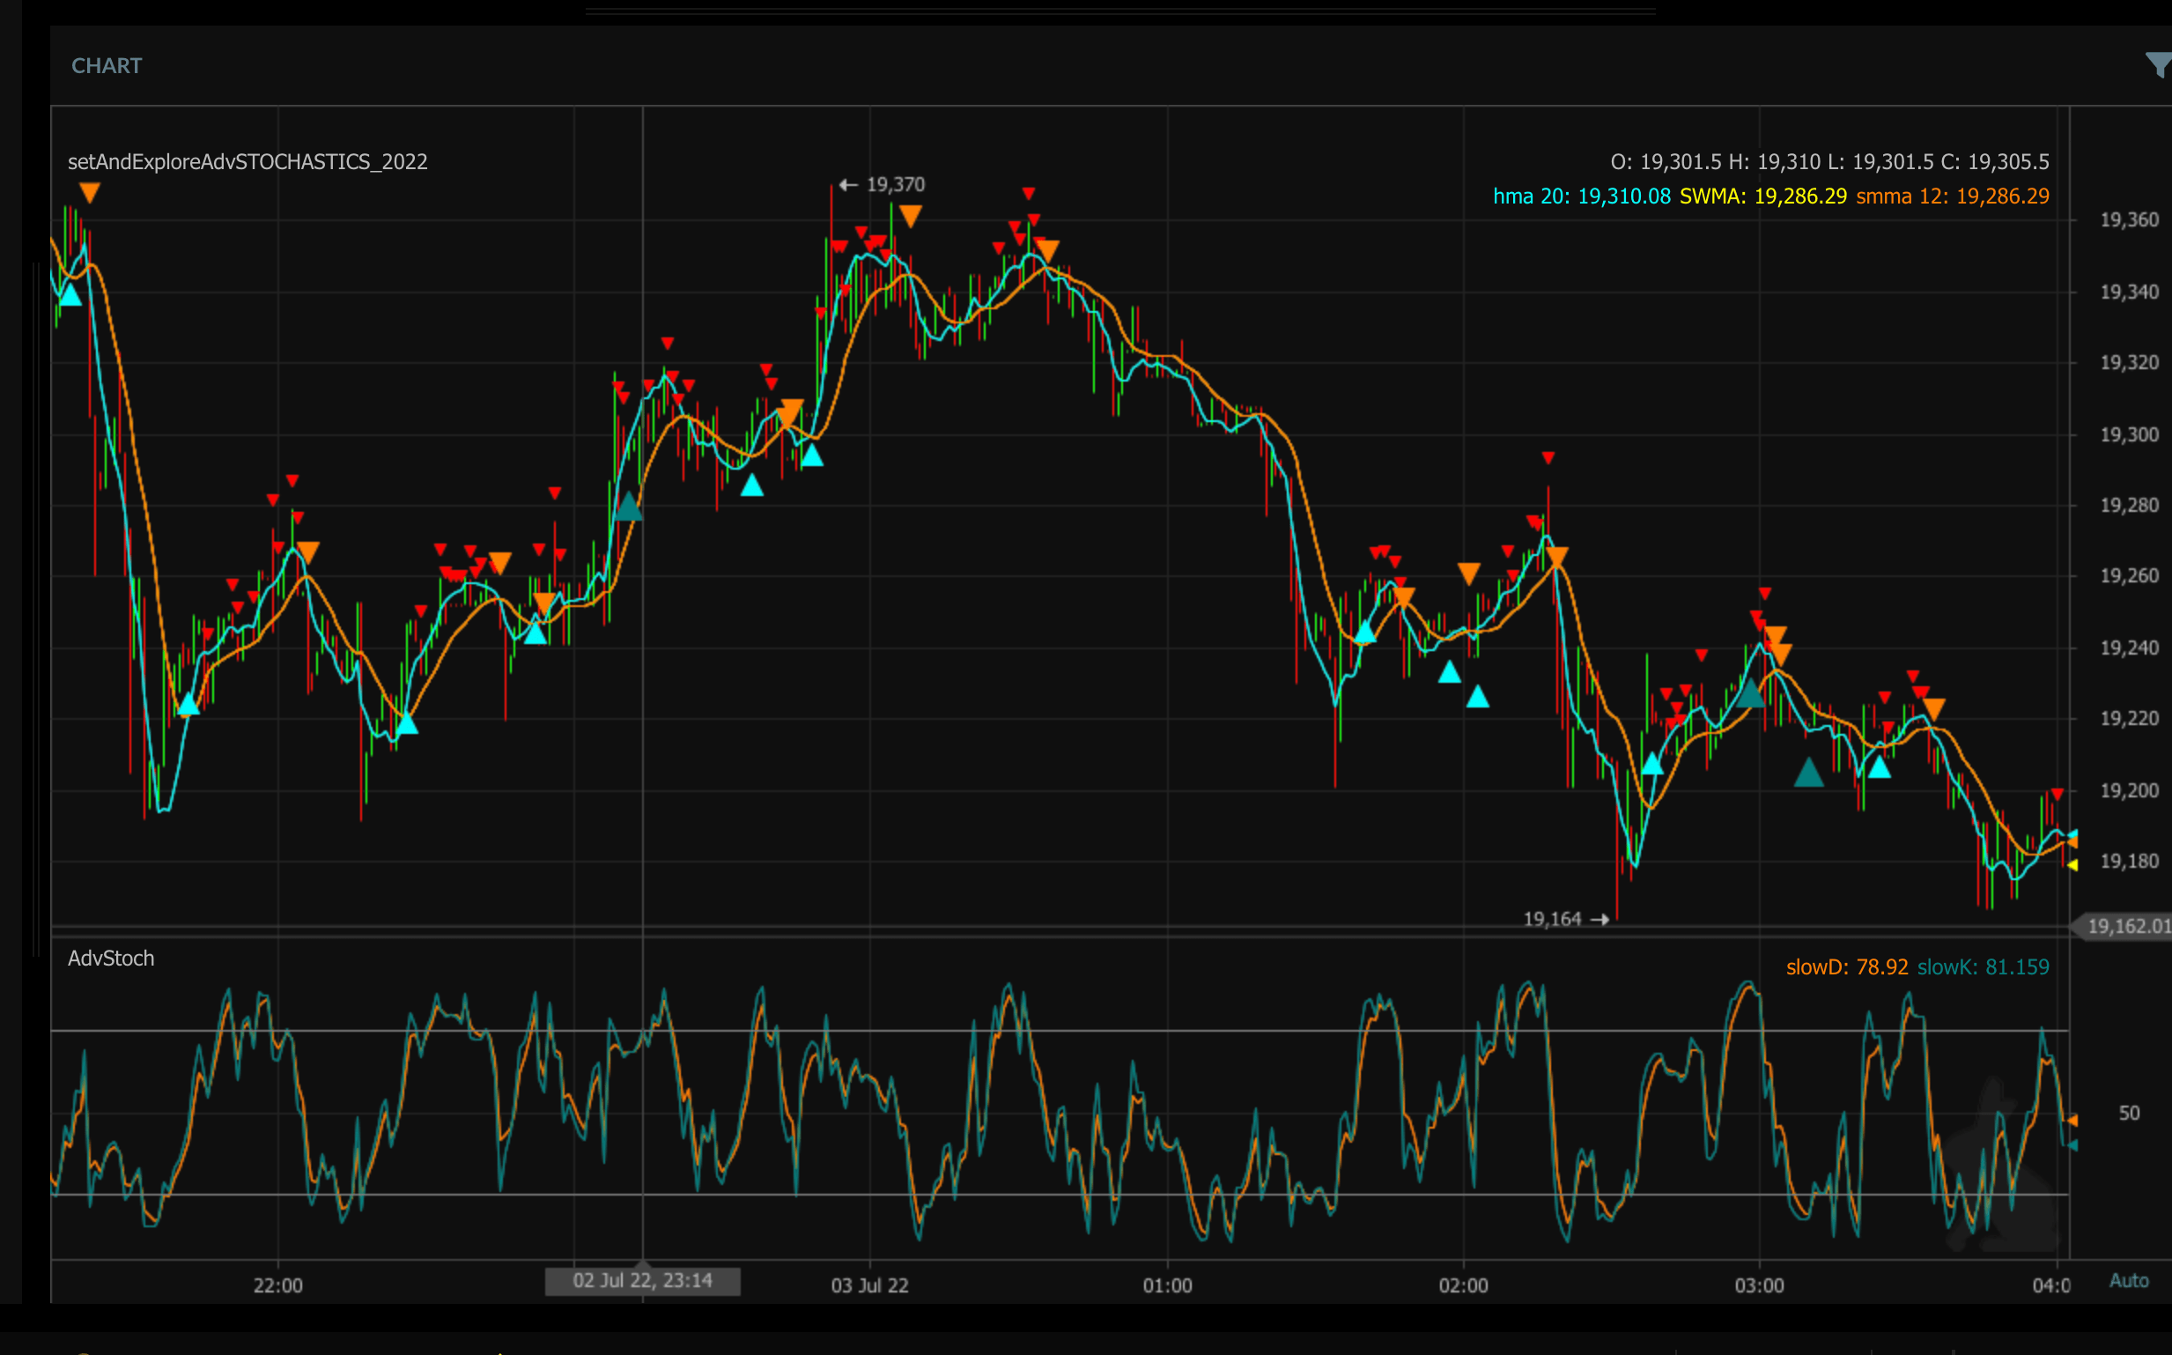Click the orange sell arrow beside 19,370 high
This screenshot has height=1355, width=2172.
pyautogui.click(x=910, y=216)
